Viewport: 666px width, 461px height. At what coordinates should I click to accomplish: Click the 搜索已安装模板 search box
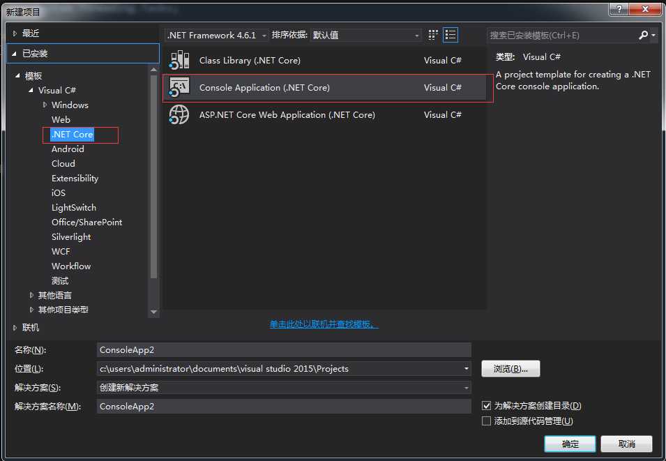click(562, 36)
